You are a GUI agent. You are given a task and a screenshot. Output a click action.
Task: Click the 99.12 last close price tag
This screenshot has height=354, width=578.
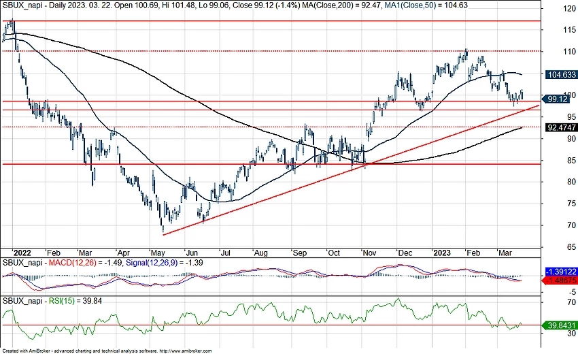(555, 99)
